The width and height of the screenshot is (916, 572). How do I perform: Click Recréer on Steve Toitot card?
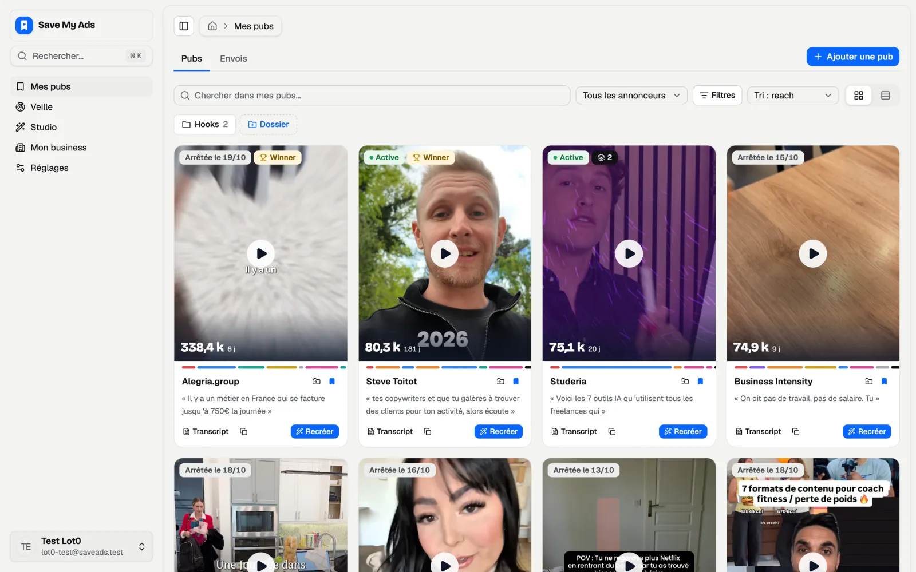coord(499,431)
